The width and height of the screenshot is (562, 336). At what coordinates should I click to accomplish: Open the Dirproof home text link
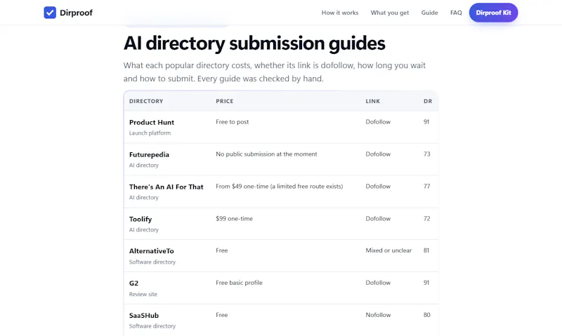point(76,13)
